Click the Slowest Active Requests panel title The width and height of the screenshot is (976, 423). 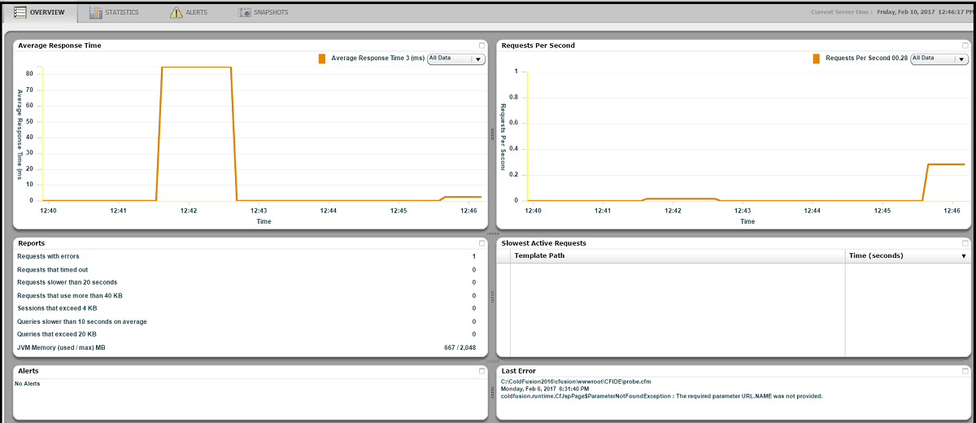tap(544, 243)
